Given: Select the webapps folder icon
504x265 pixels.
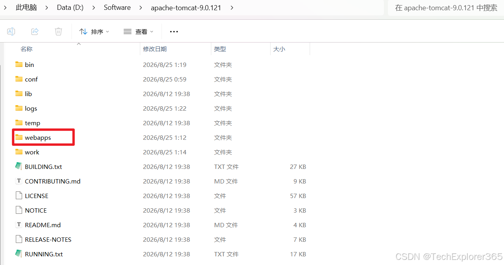Looking at the screenshot, I should click(19, 137).
